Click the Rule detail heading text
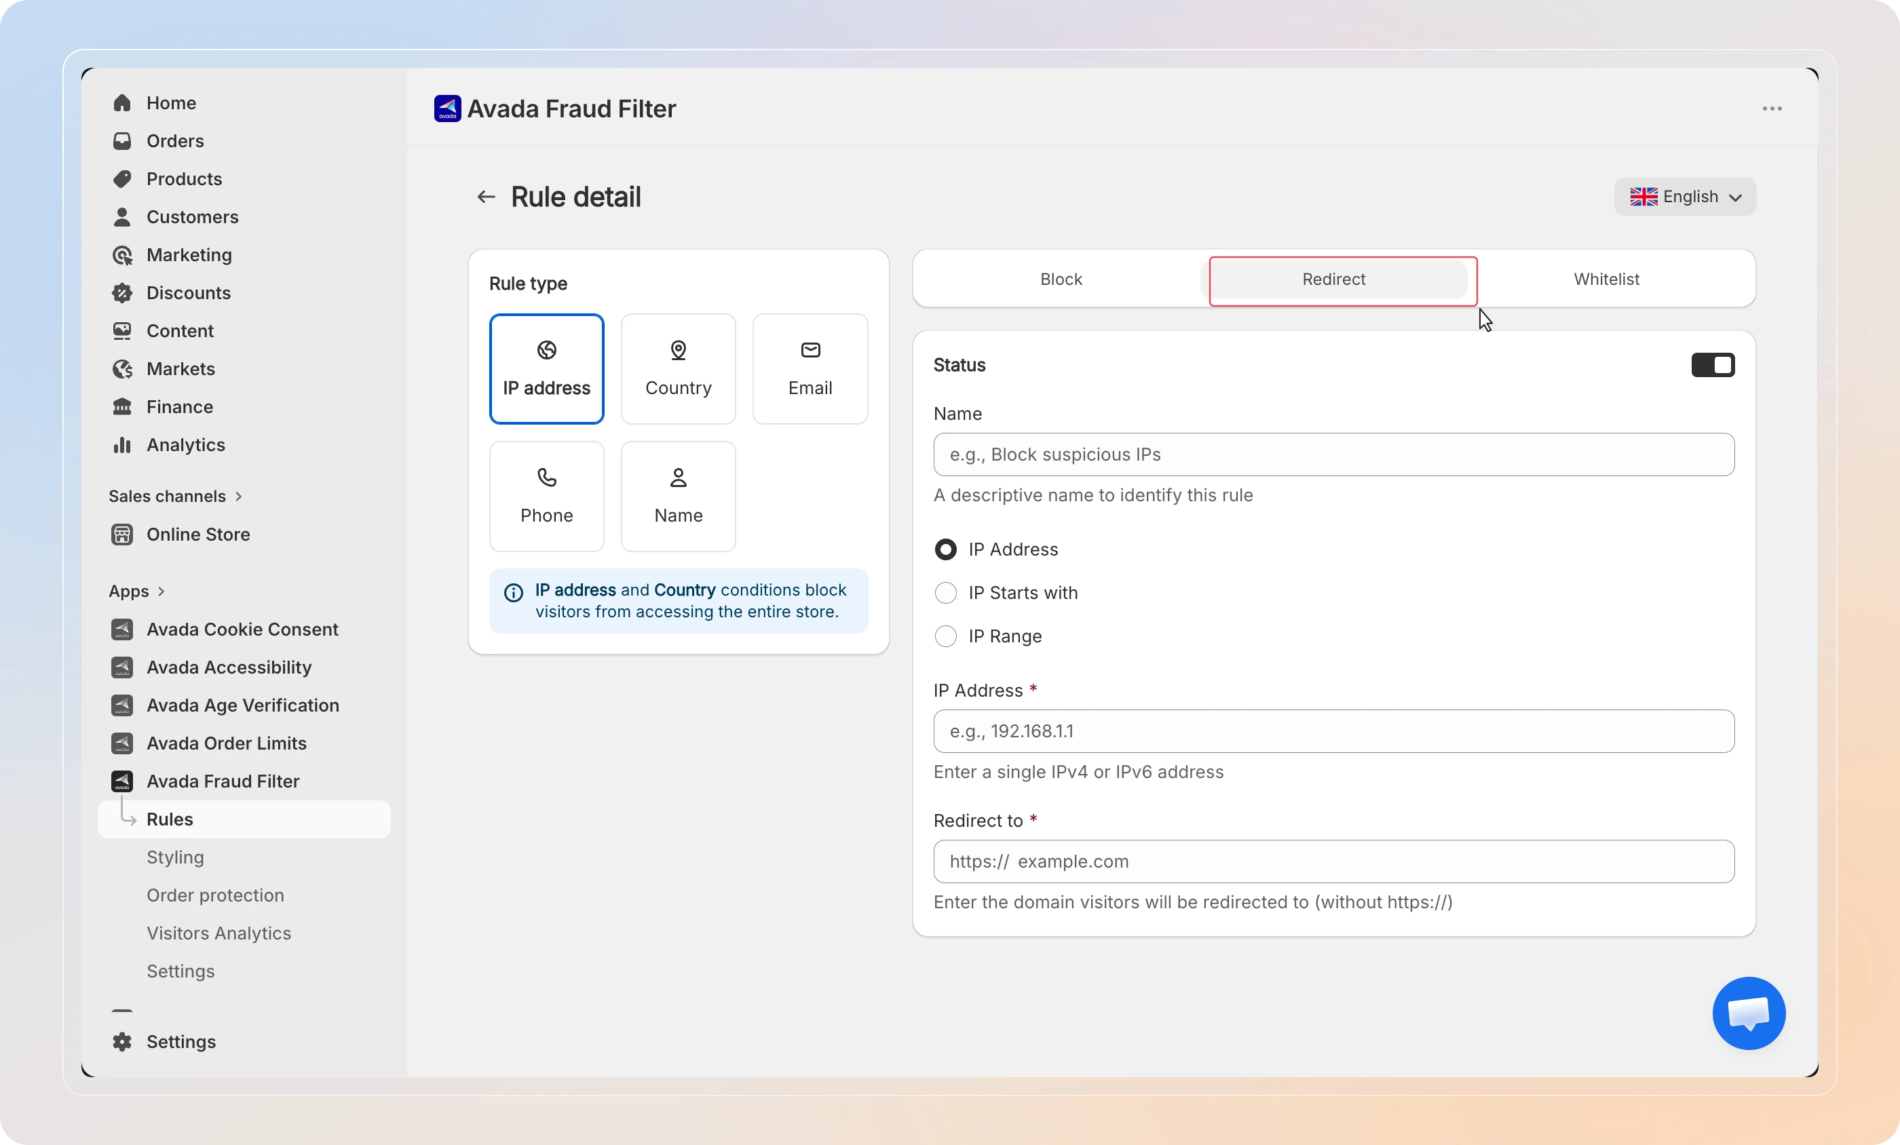1900x1145 pixels. (x=576, y=197)
